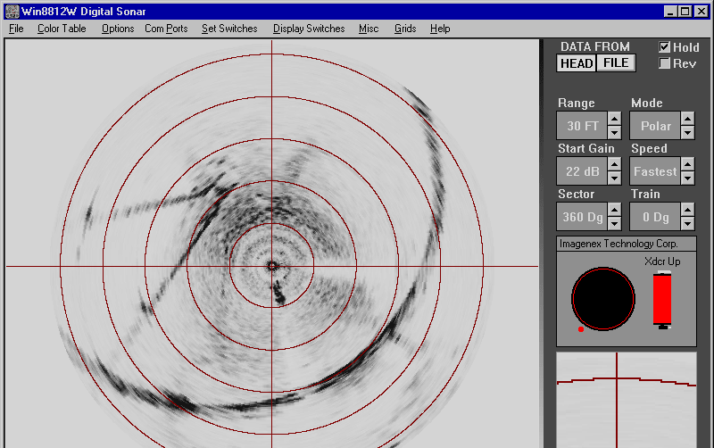Open the Grids menu
Viewport: 714px width, 448px height.
pyautogui.click(x=405, y=29)
